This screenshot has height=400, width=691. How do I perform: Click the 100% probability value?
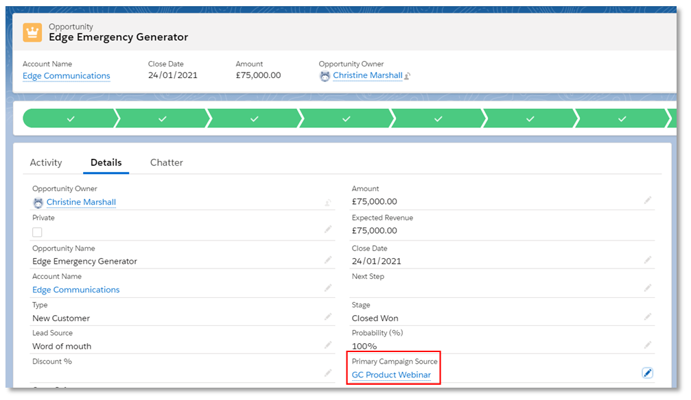(x=364, y=347)
